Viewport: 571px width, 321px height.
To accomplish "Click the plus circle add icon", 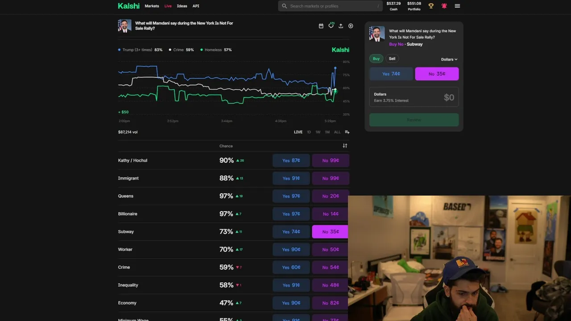I will click(x=351, y=26).
